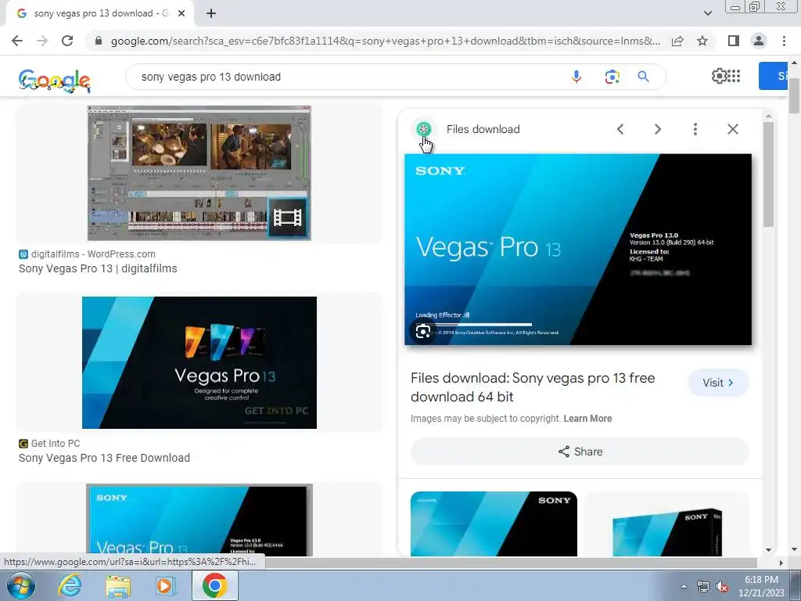Click the preview panel scroll down arrow
Image resolution: width=801 pixels, height=601 pixels.
[x=768, y=550]
